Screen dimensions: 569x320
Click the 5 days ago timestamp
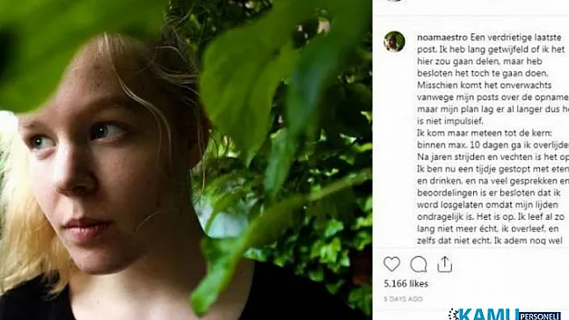point(403,299)
